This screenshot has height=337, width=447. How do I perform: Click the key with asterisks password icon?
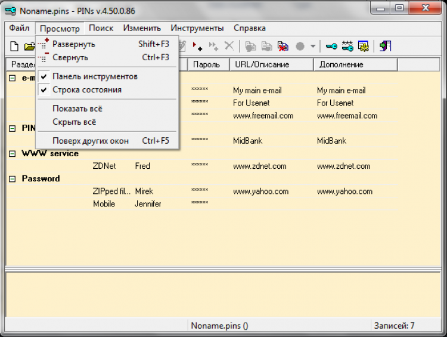[x=347, y=47]
